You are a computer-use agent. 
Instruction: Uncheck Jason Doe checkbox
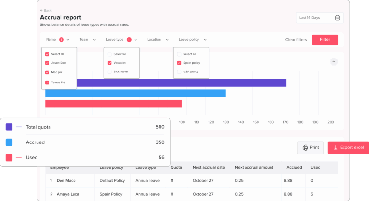[x=47, y=63]
